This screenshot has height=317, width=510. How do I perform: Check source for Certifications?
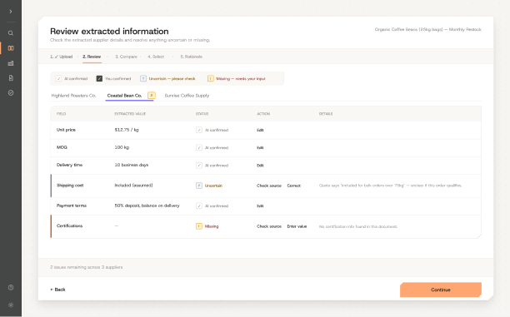point(269,226)
